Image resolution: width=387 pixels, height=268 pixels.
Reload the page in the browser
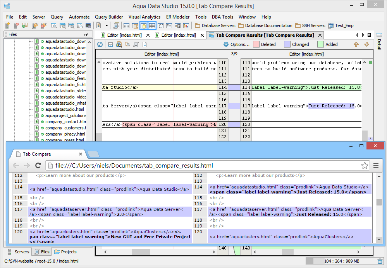pyautogui.click(x=38, y=166)
